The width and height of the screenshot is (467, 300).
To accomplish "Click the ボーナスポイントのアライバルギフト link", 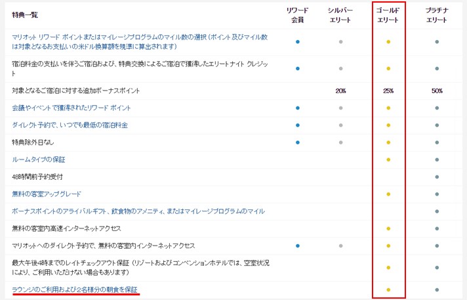I will [x=138, y=211].
